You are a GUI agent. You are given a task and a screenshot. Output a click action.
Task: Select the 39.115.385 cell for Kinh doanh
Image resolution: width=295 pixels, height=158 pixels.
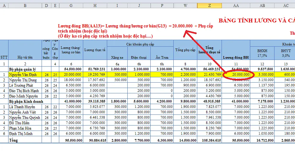pyautogui.click(x=95, y=102)
